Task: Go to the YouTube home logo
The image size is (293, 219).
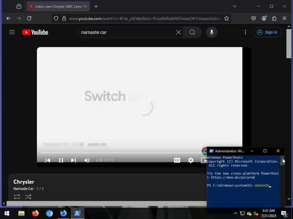Action: point(35,32)
